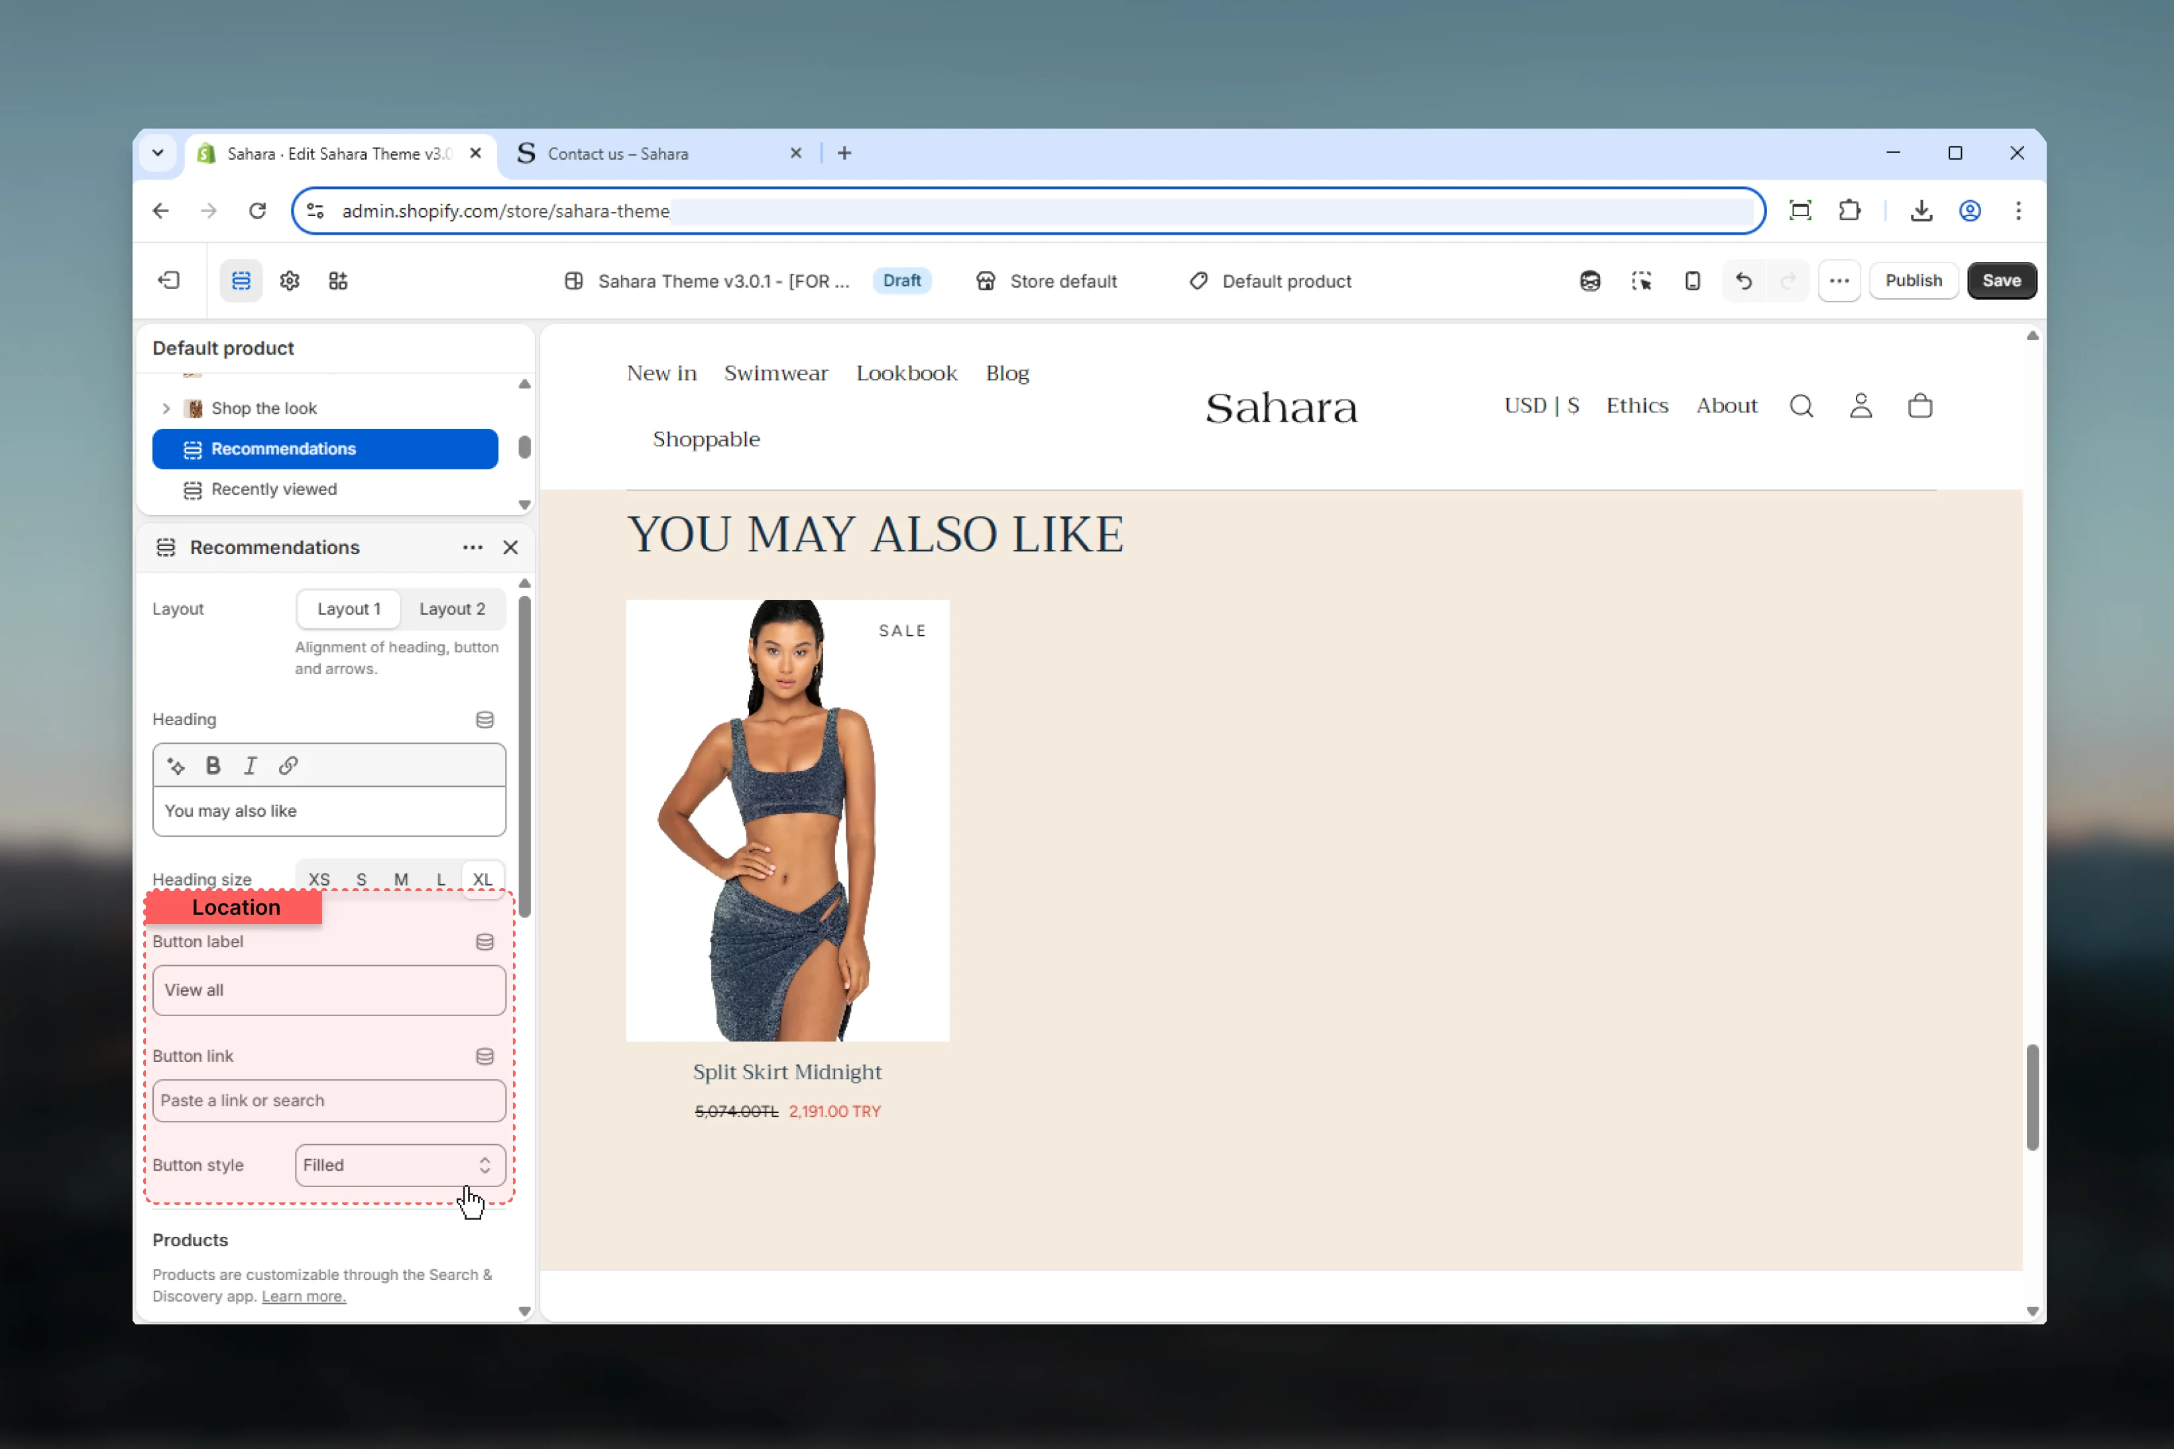Click the inspector toggle icon in top bar
Image resolution: width=2174 pixels, height=1449 pixels.
(x=1589, y=280)
